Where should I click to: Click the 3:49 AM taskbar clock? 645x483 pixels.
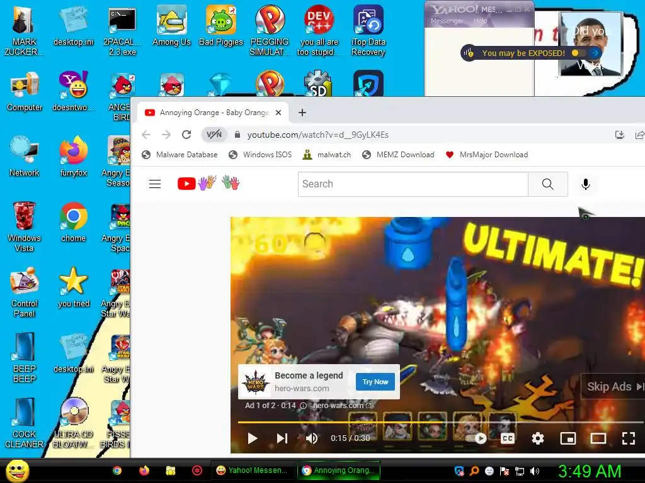590,471
